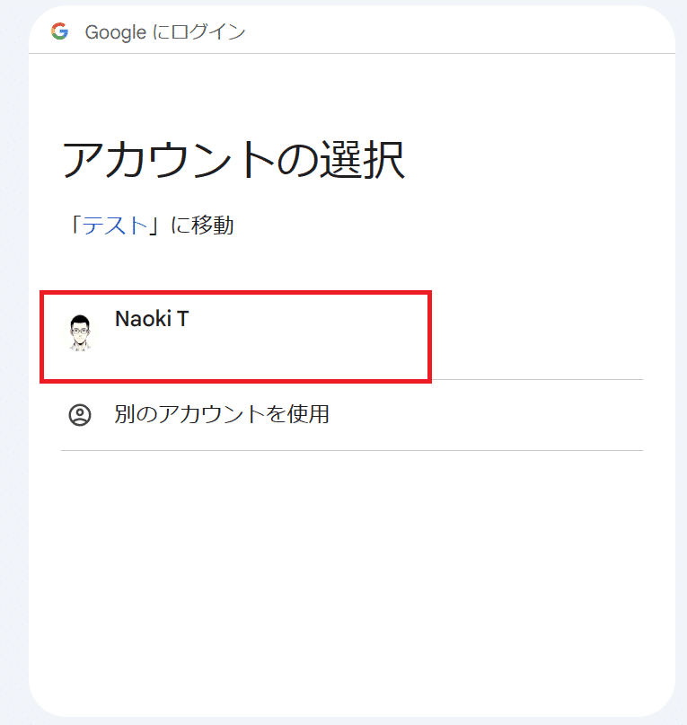Click blank area below the account list
Image resolution: width=687 pixels, height=725 pixels.
point(350,575)
